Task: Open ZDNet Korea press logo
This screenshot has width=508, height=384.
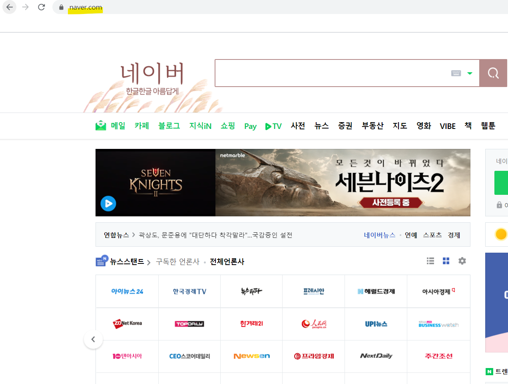Action: click(127, 324)
